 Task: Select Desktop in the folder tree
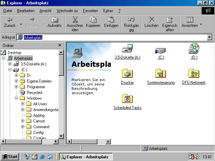point(14,53)
